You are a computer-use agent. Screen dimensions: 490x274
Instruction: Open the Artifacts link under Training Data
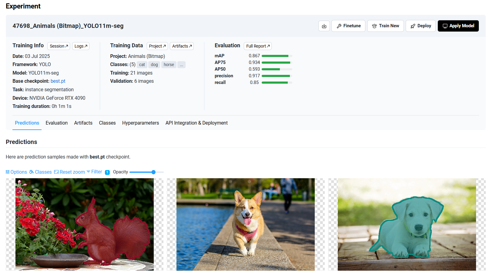182,46
